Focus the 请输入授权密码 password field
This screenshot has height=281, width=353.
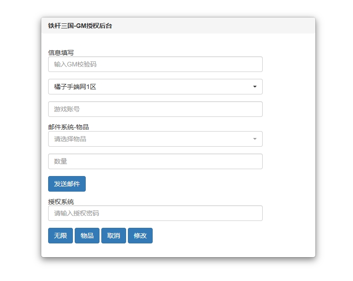(x=155, y=213)
